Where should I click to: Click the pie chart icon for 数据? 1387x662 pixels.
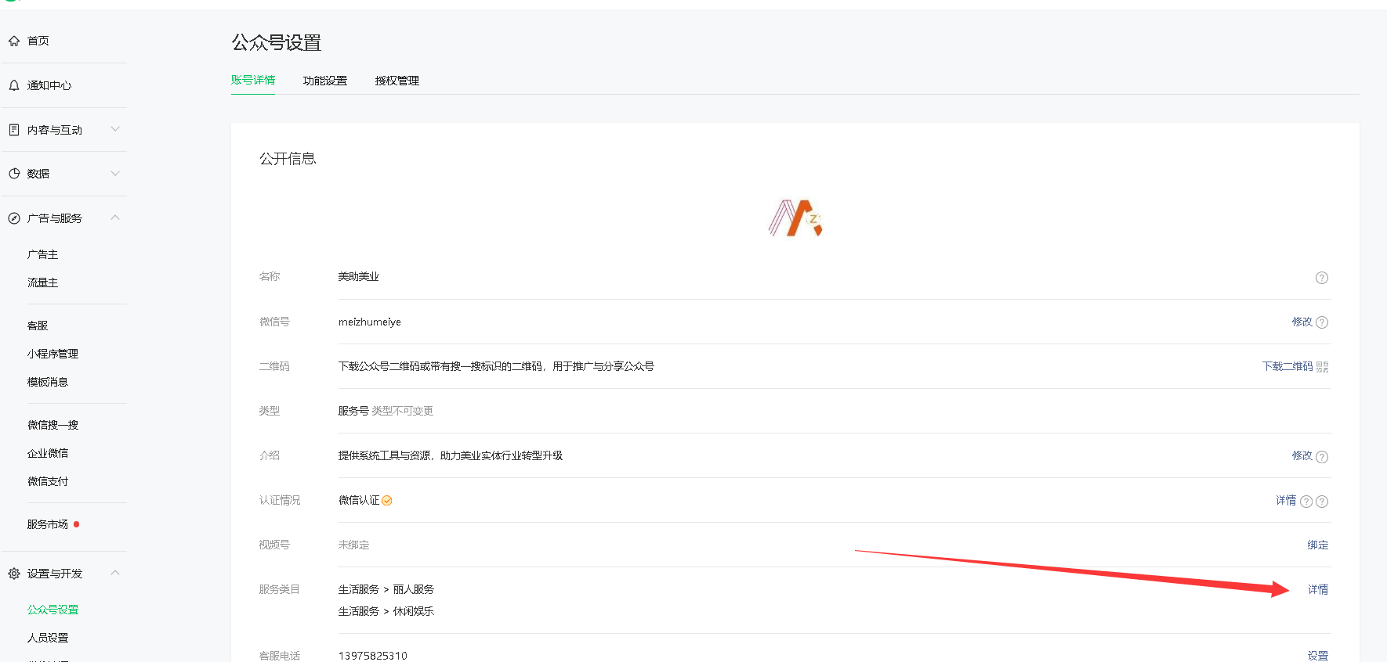[x=14, y=174]
